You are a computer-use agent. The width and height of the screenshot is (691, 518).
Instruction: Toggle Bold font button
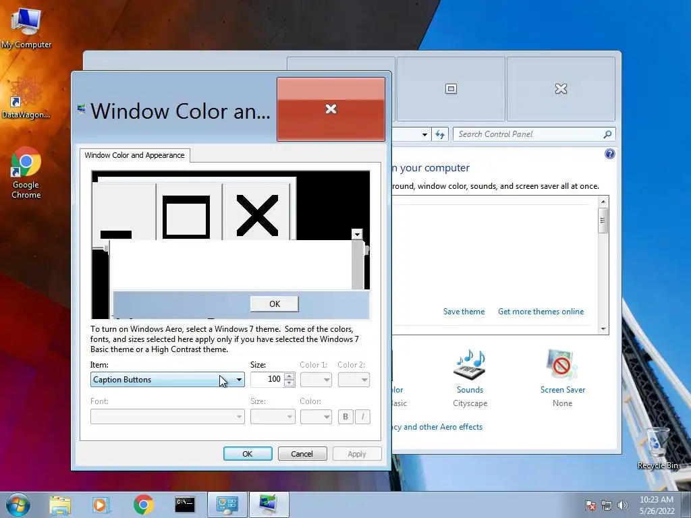345,417
